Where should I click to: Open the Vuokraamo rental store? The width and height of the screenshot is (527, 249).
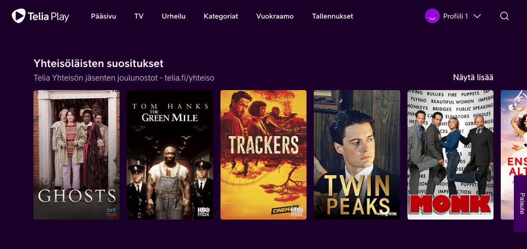[275, 16]
